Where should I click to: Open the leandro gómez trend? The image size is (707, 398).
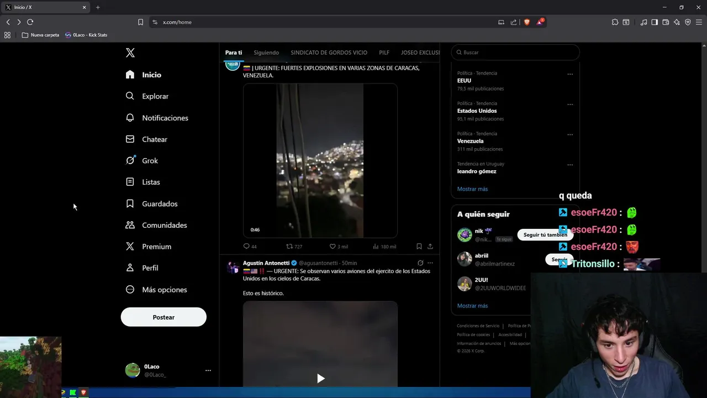pyautogui.click(x=477, y=171)
